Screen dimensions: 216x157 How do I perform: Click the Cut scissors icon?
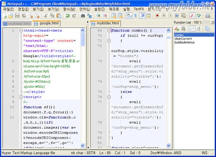pos(46,16)
